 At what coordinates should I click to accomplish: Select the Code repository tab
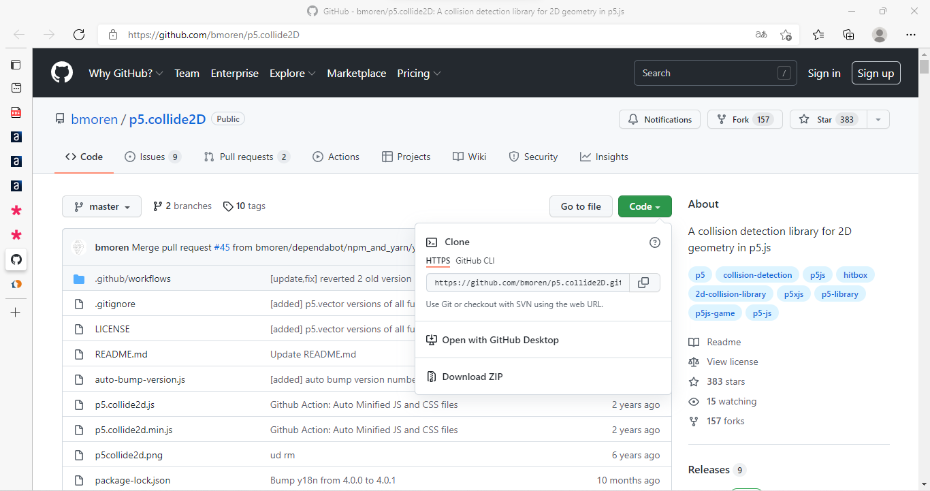pos(84,157)
